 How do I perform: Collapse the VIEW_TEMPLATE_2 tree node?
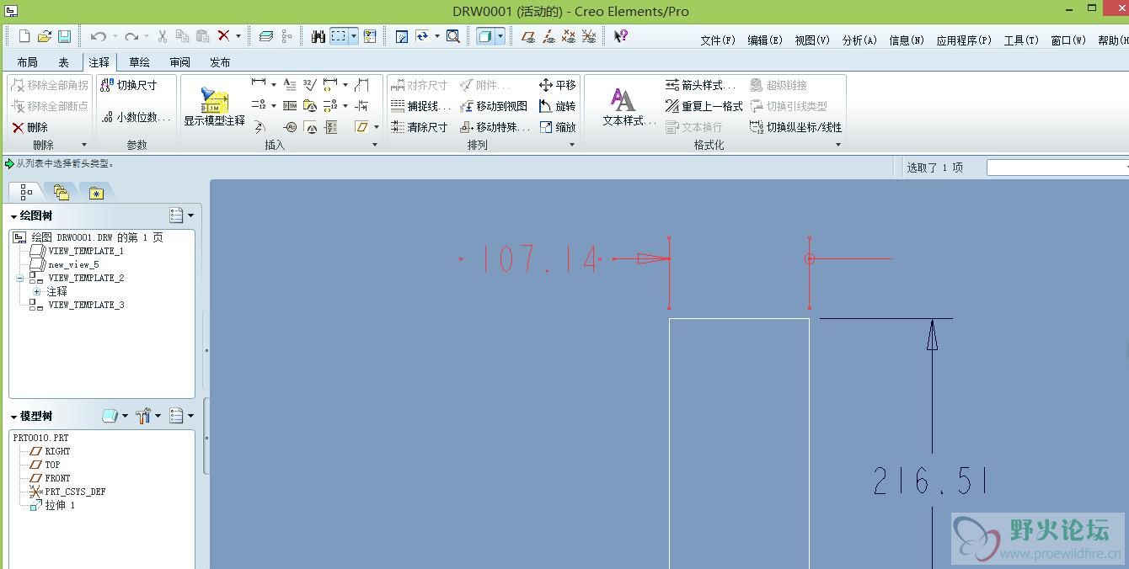pyautogui.click(x=19, y=278)
